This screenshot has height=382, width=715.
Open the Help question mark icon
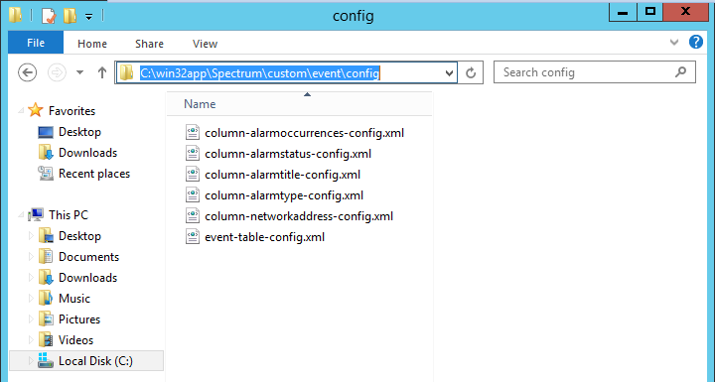[696, 42]
